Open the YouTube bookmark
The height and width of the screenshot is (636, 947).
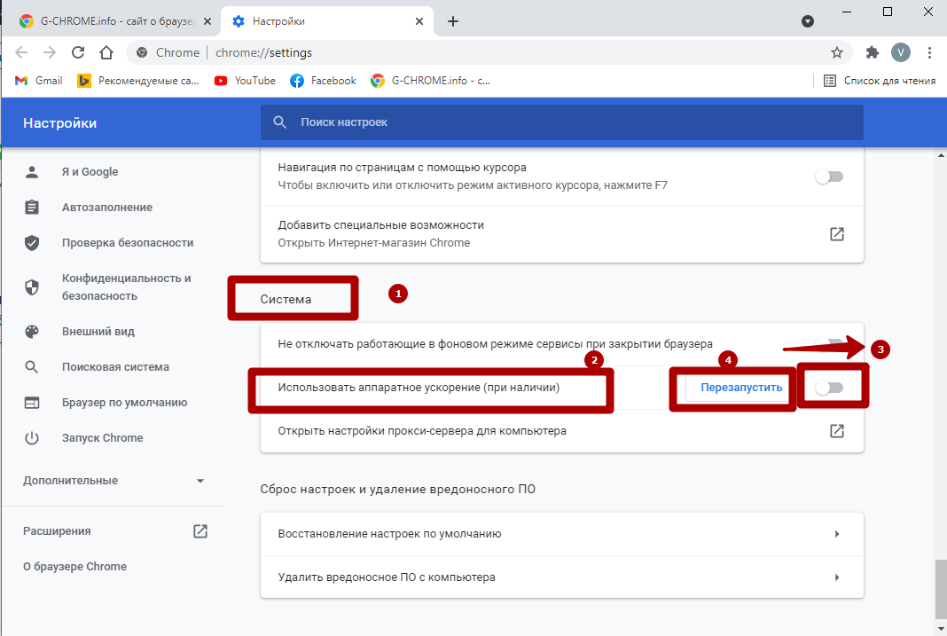pyautogui.click(x=246, y=81)
